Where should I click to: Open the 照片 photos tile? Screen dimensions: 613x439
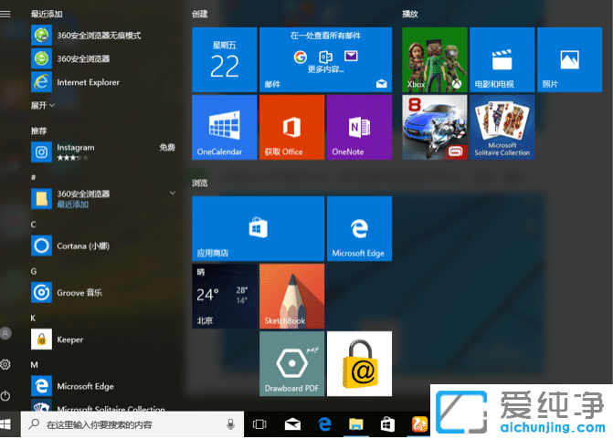[569, 59]
